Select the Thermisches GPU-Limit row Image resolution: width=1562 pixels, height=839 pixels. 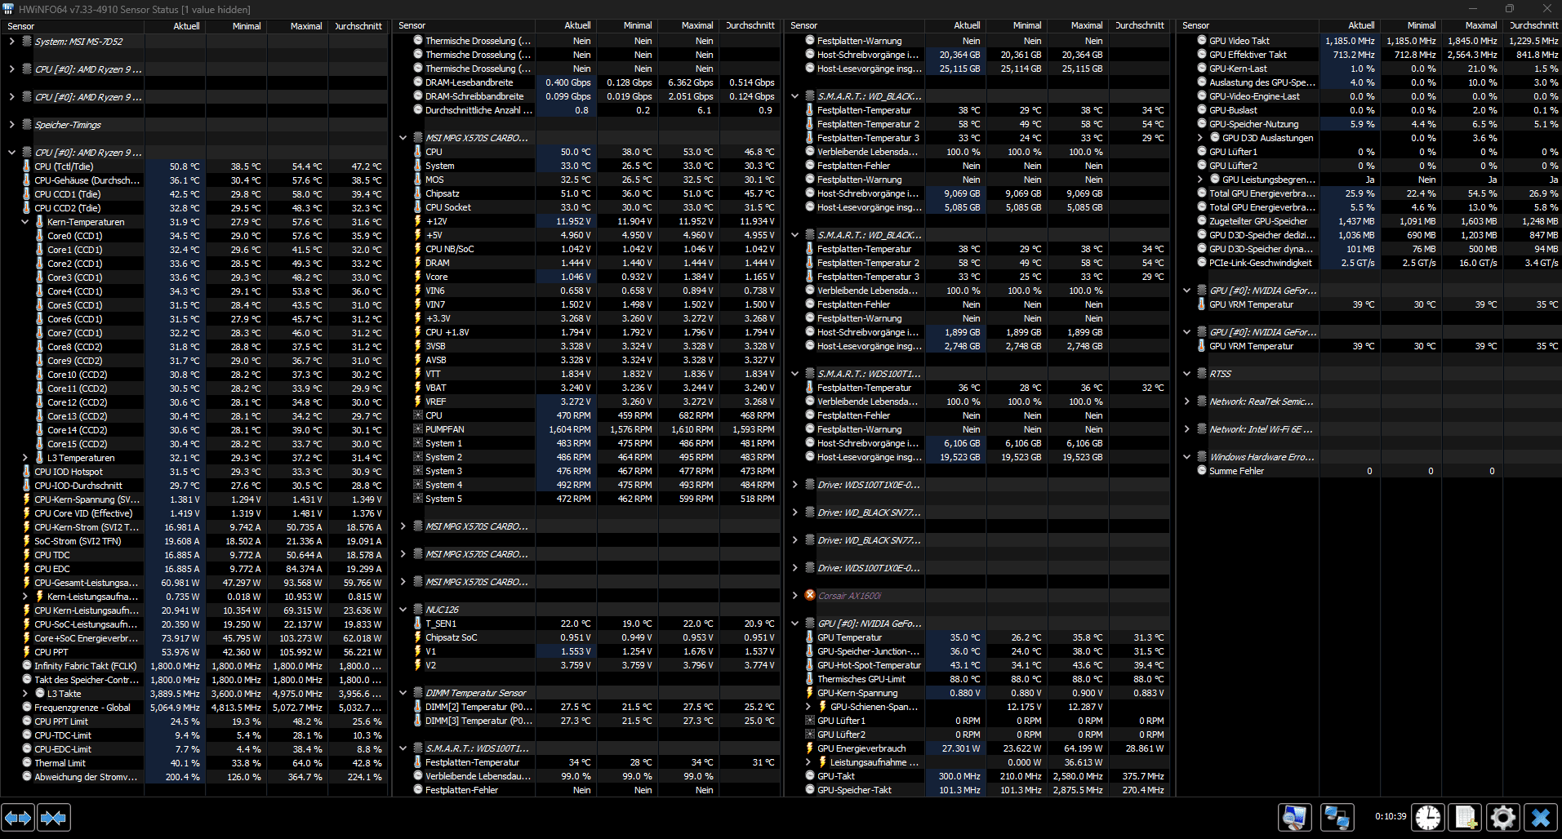click(x=978, y=679)
